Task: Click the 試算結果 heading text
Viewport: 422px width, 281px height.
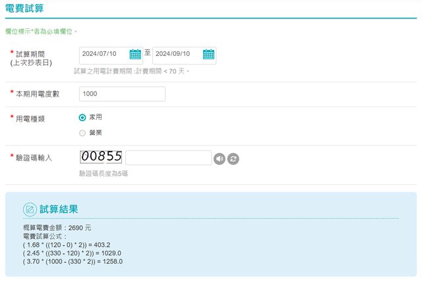Action: point(59,209)
